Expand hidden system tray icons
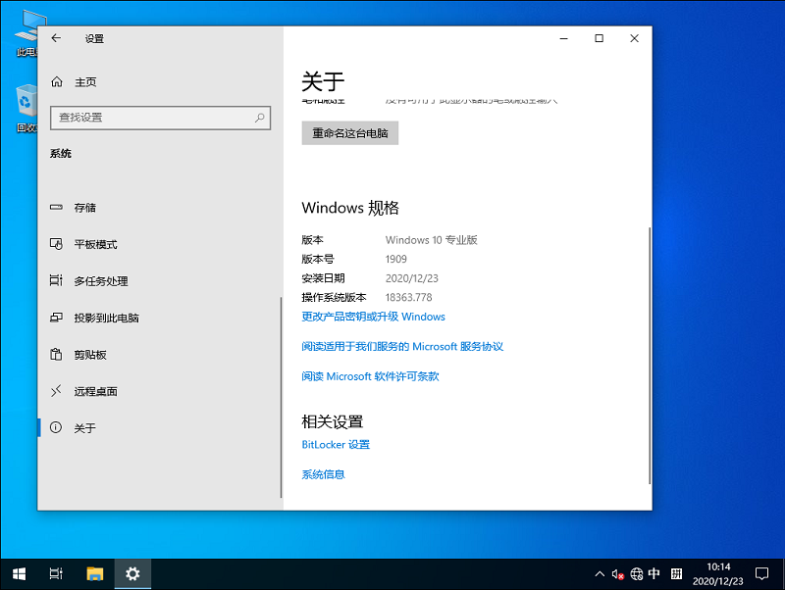 pos(600,573)
